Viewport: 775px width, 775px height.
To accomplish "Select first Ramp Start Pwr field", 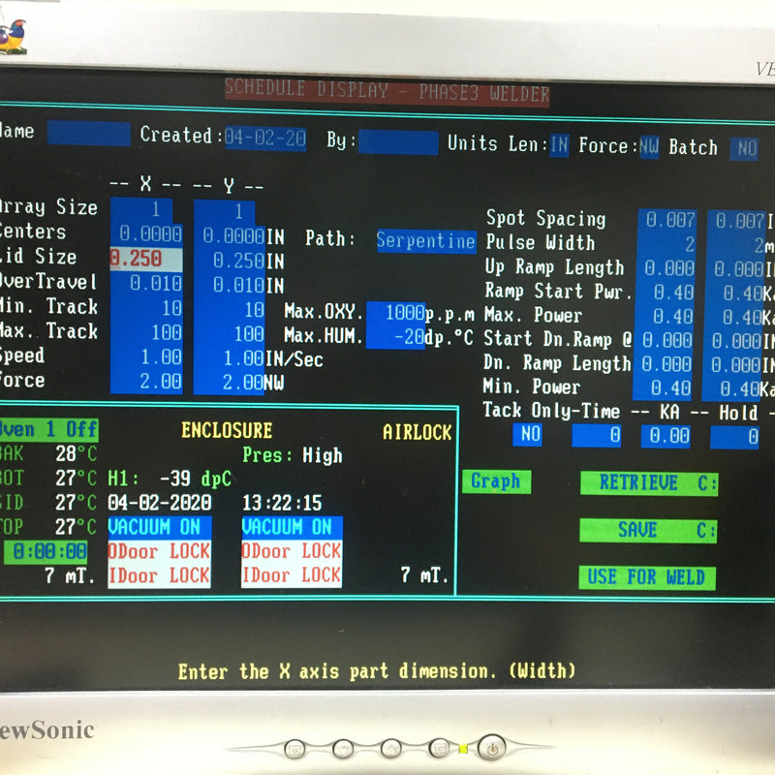I will coord(666,293).
